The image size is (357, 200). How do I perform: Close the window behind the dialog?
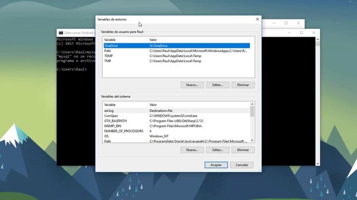pyautogui.click(x=298, y=23)
